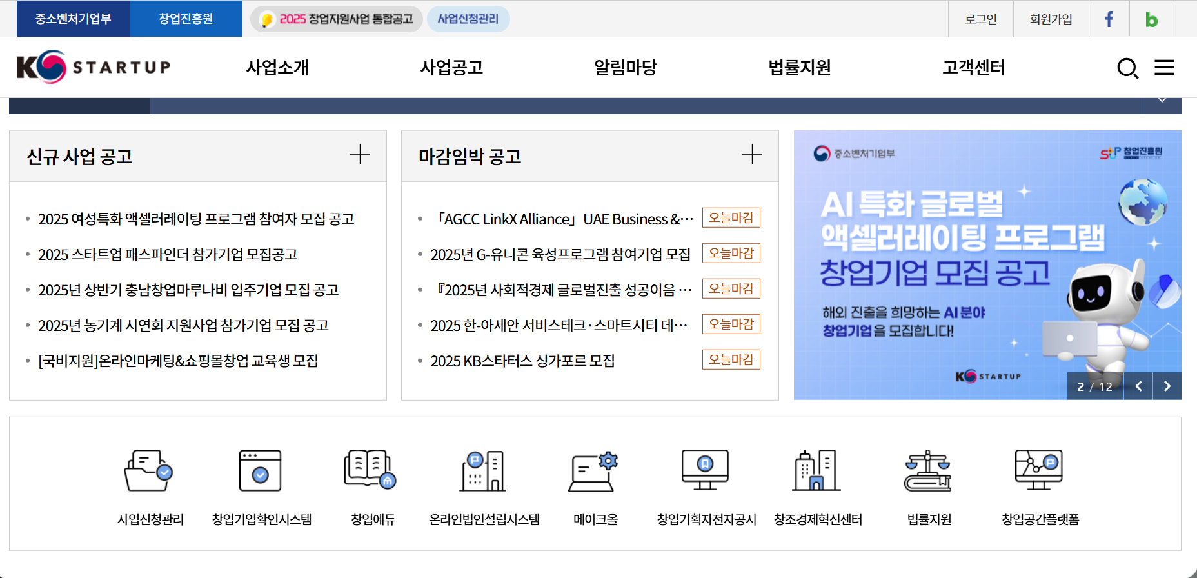Go to K-Startup home logo
The width and height of the screenshot is (1197, 578).
coord(94,66)
